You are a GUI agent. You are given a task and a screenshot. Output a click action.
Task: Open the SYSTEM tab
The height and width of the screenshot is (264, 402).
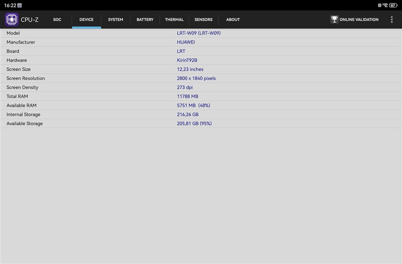(116, 20)
